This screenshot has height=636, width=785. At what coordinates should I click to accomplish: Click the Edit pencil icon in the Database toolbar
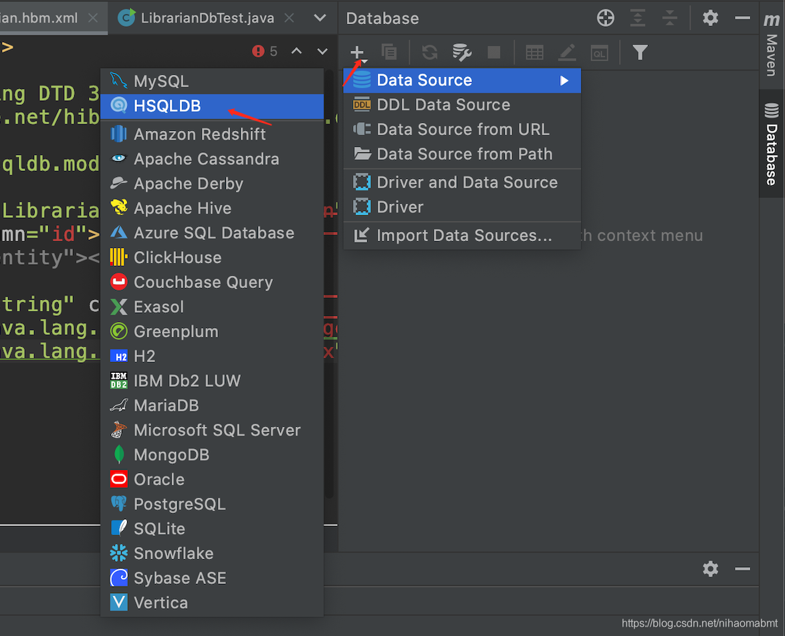click(x=567, y=52)
